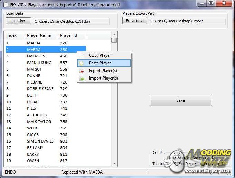
Task: Save the player changes
Action: [180, 100]
